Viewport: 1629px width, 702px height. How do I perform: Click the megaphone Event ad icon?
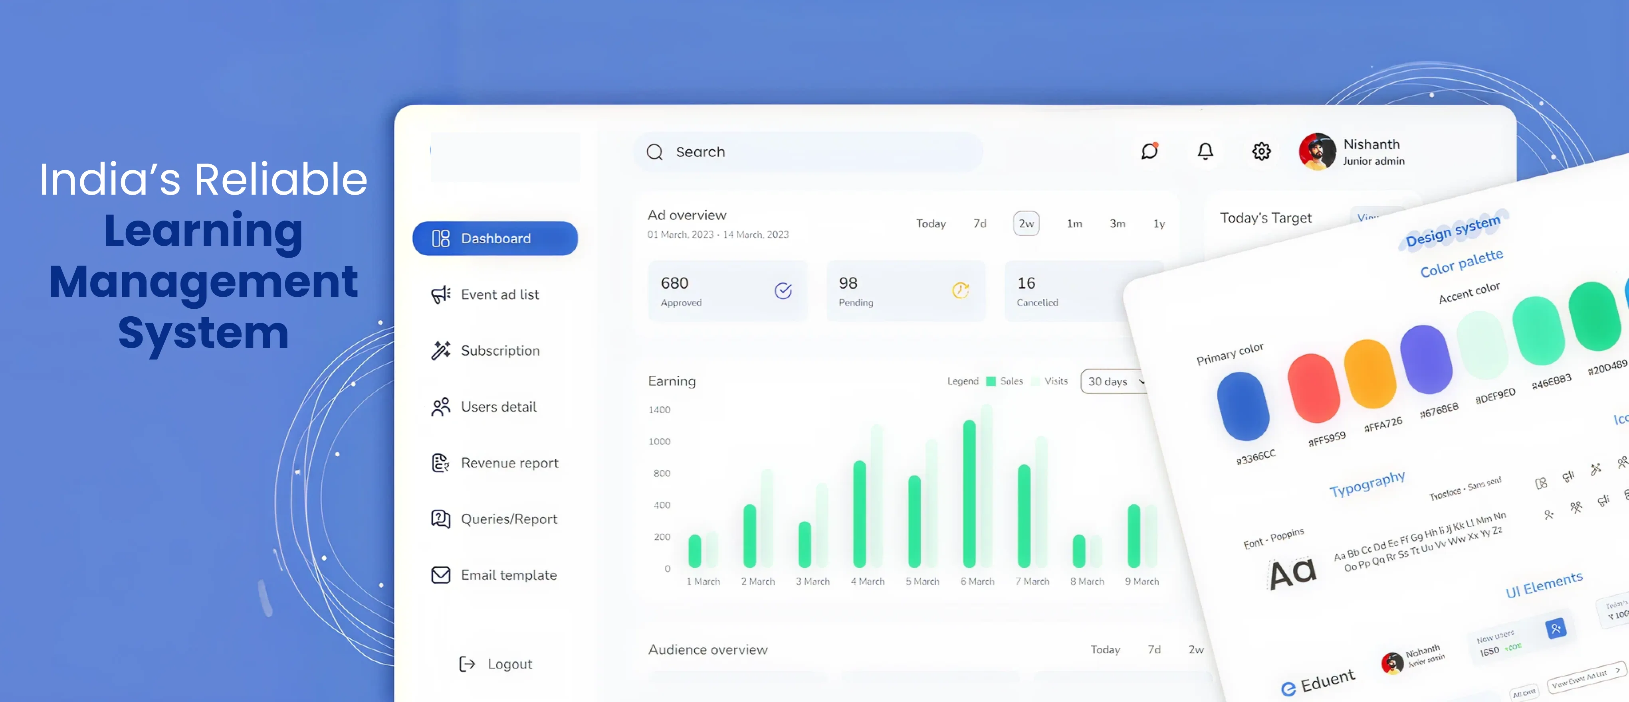441,294
